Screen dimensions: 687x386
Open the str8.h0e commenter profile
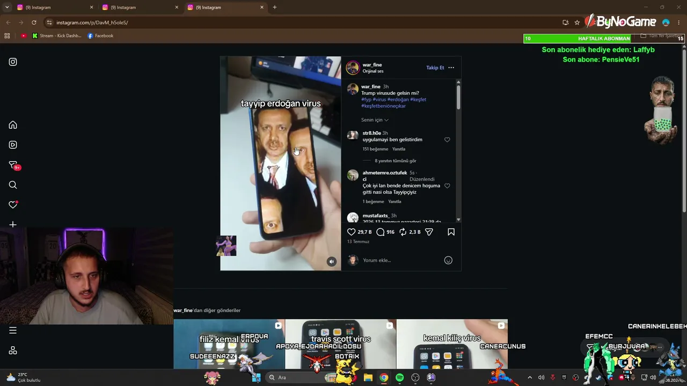click(372, 133)
